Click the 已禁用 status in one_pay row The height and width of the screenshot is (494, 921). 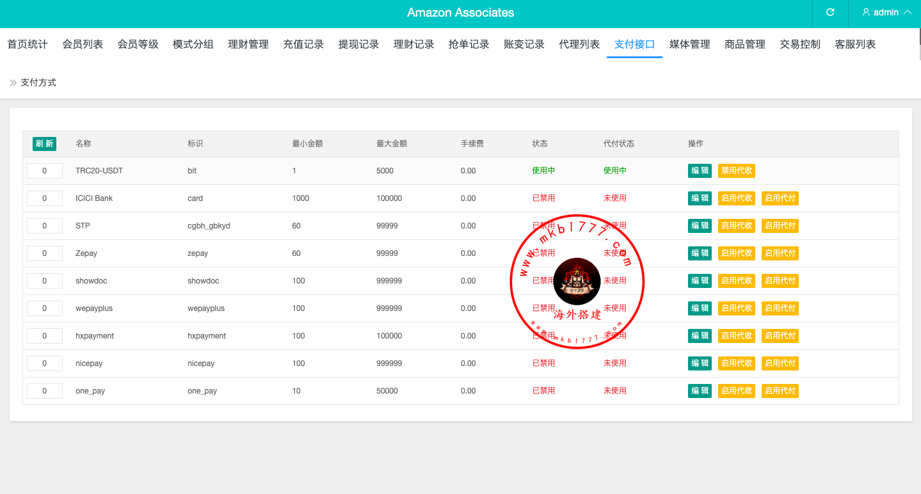tap(543, 391)
